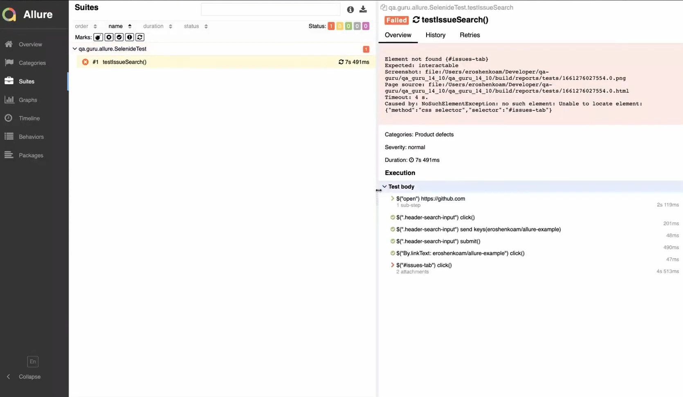Open the Graphs section
683x397 pixels.
click(x=27, y=100)
